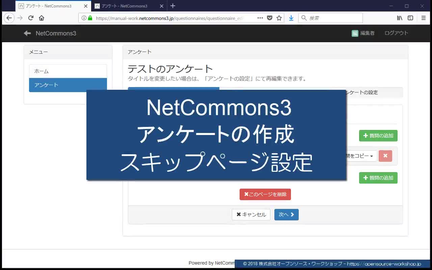Minimize the browser window
432x270 pixels.
[391, 6]
